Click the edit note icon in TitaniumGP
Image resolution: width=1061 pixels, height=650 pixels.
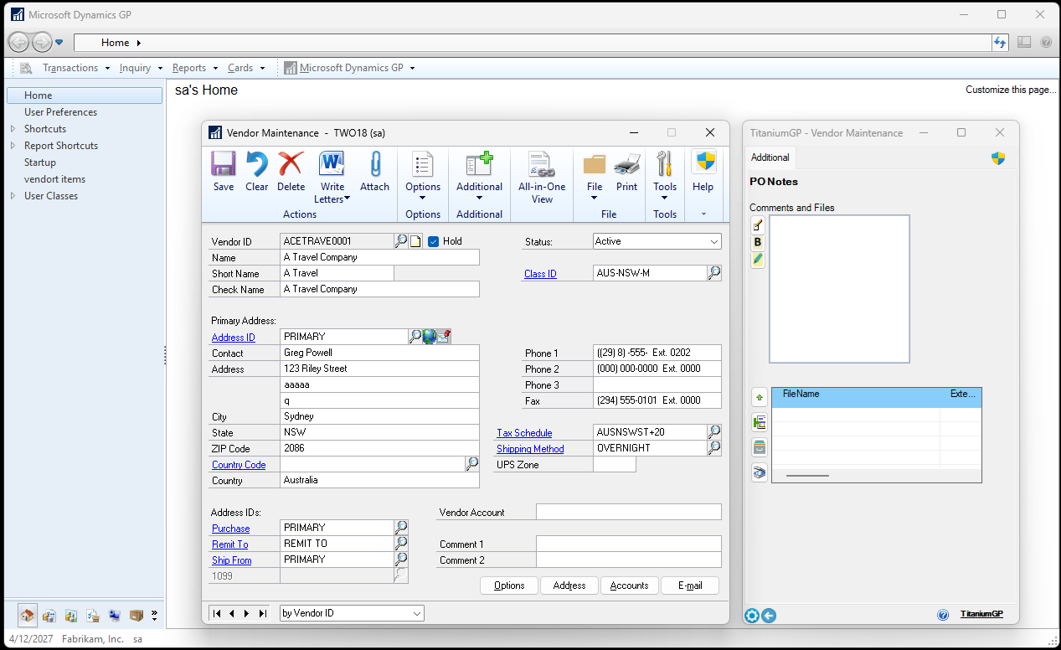758,224
